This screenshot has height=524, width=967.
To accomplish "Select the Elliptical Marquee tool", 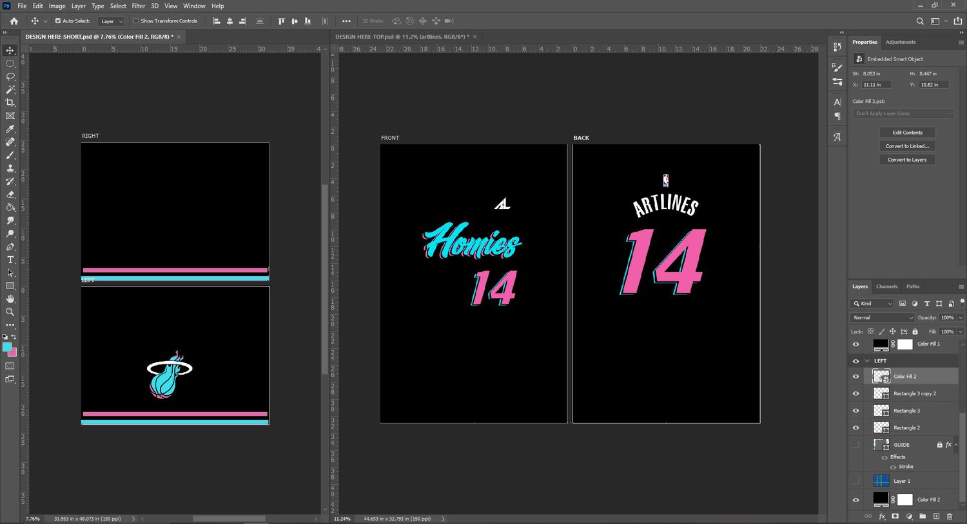I will pos(10,64).
